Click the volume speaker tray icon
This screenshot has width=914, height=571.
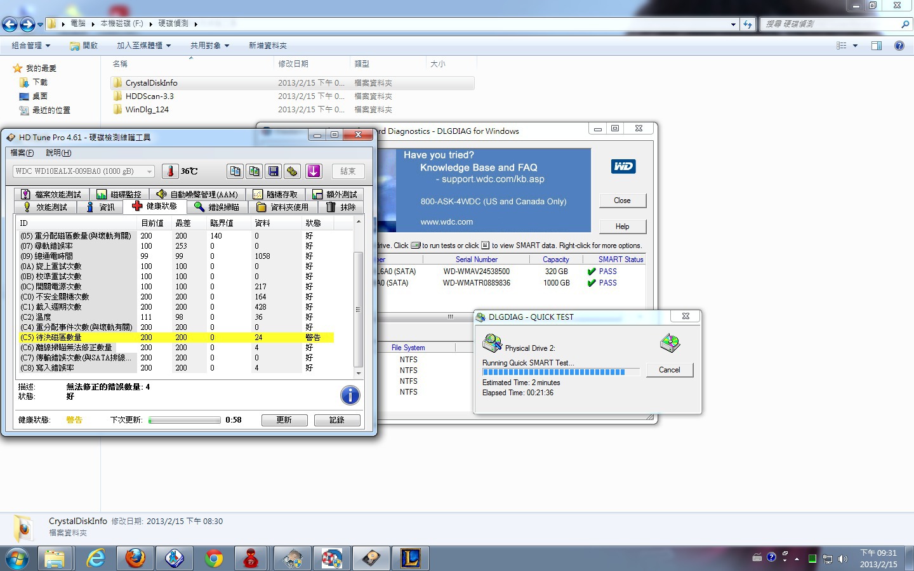843,559
